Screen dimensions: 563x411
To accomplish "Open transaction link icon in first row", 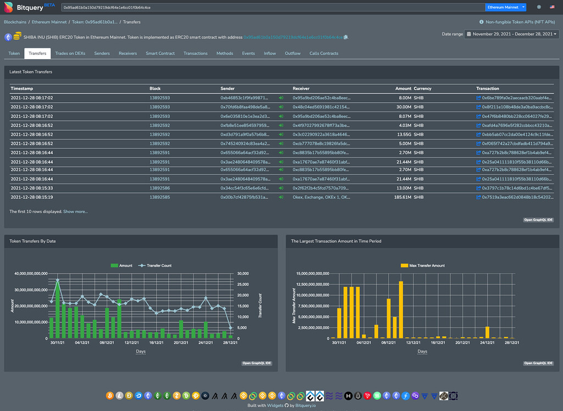I will (478, 98).
